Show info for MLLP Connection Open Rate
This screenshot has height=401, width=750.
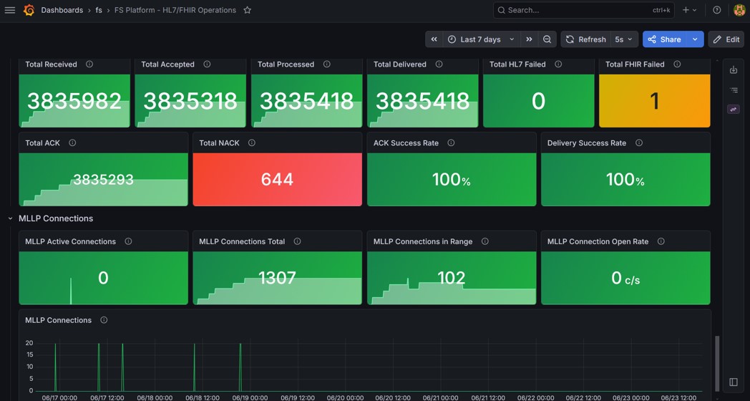pyautogui.click(x=661, y=241)
